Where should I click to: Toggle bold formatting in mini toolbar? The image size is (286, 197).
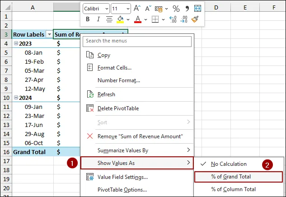tap(88, 19)
